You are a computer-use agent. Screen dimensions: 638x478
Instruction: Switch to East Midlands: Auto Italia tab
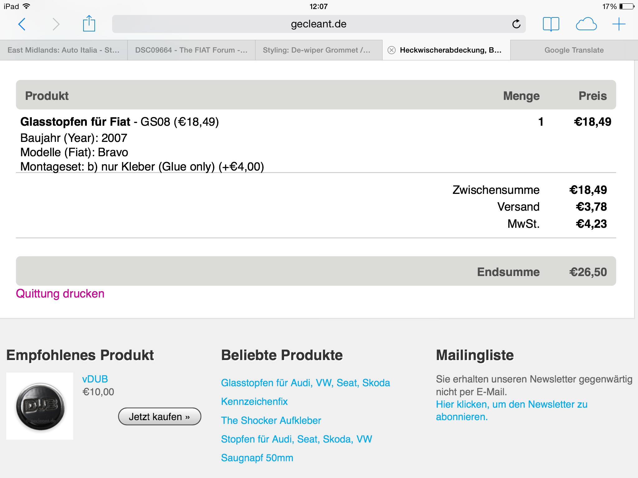coord(64,50)
